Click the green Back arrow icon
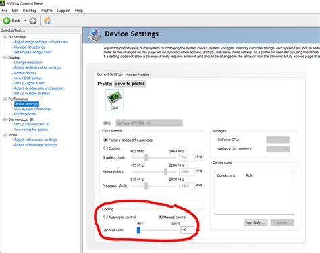Viewport: 320px width, 253px height. pos(7,21)
